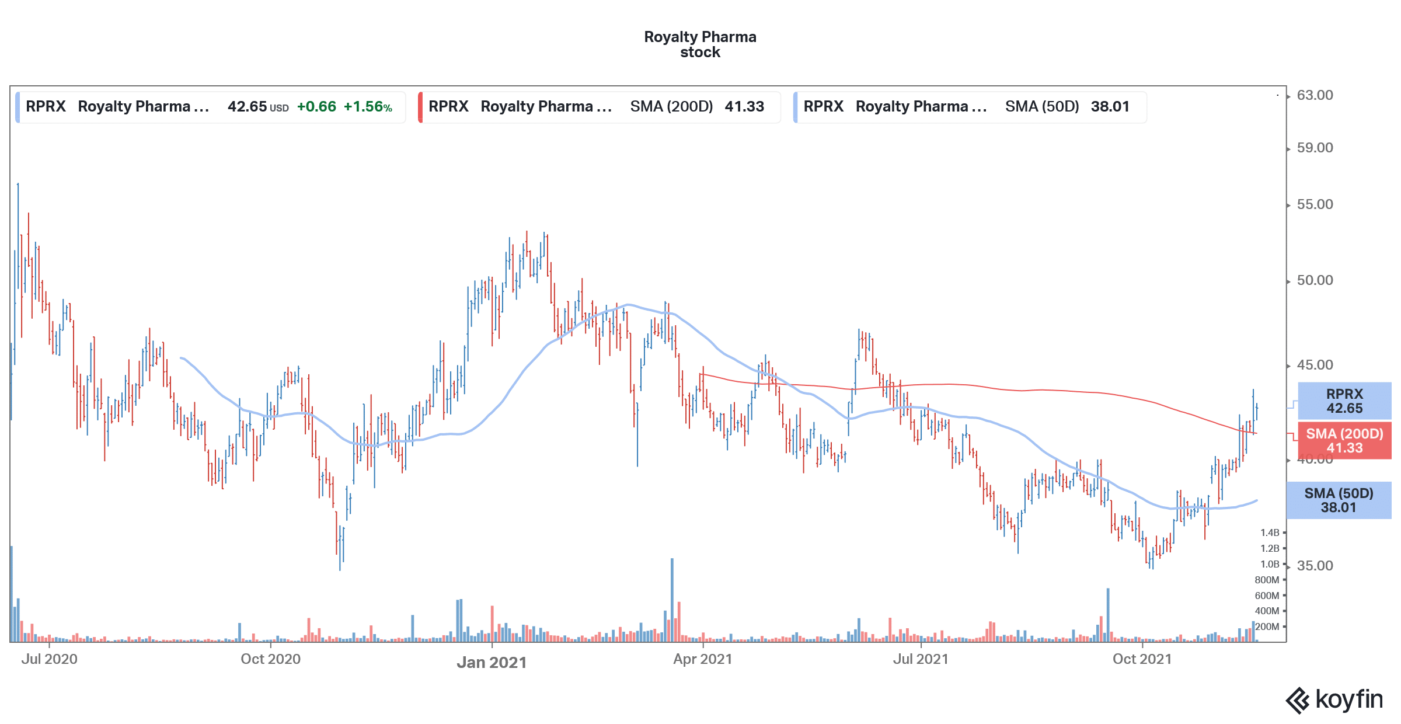Click the 1.4B volume axis label
Screen dimensions: 1401x724
(x=1270, y=532)
